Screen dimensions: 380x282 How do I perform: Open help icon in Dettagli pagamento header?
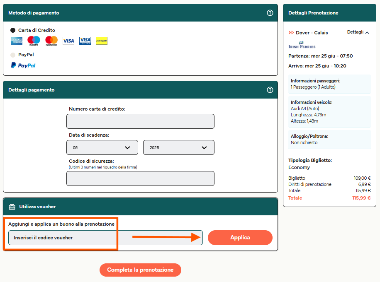pyautogui.click(x=270, y=90)
